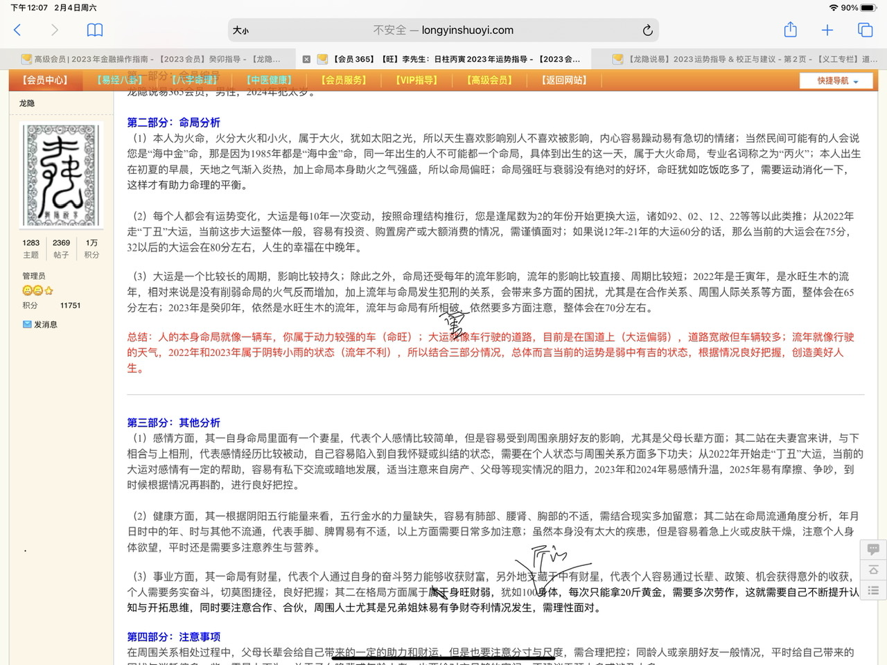Click the 第二部分：命局分析 heading
This screenshot has height=665, width=887.
173,123
